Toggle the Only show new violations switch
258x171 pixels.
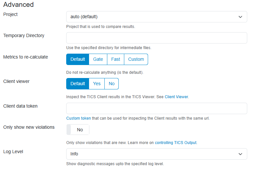[78, 130]
